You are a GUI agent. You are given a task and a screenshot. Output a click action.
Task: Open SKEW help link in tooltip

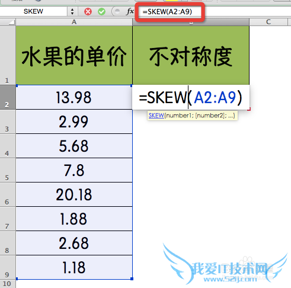(156, 116)
